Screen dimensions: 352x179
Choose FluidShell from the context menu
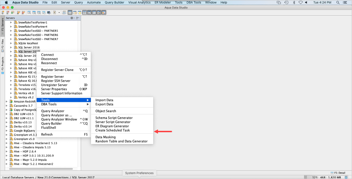click(x=64, y=128)
